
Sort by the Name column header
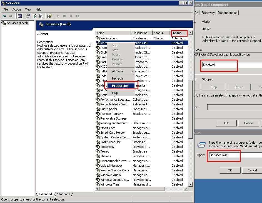coord(113,33)
